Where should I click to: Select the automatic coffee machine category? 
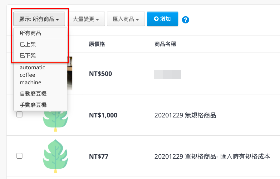point(32,75)
